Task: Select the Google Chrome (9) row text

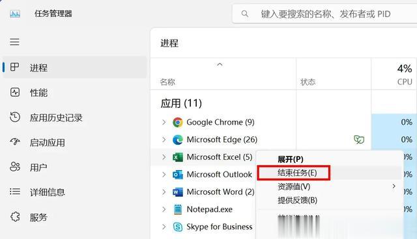Action: [220, 122]
